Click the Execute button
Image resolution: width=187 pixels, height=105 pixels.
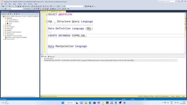click(27, 9)
